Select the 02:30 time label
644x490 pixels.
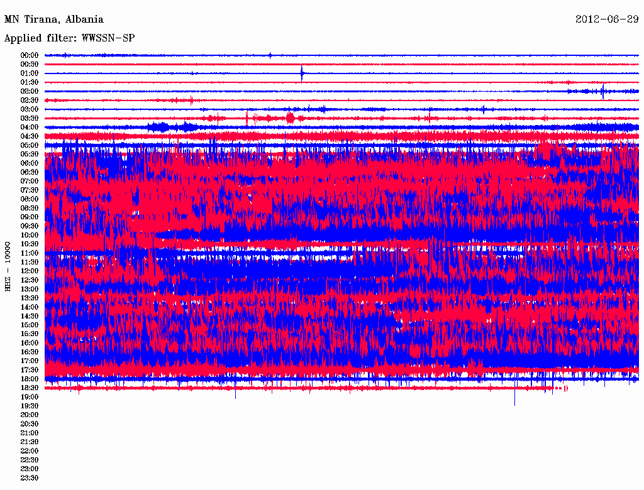point(30,101)
